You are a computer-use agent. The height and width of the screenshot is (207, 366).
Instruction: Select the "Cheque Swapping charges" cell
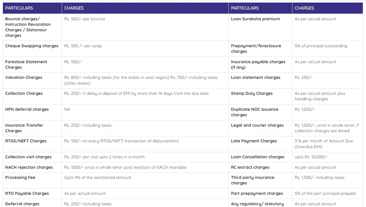pyautogui.click(x=32, y=46)
